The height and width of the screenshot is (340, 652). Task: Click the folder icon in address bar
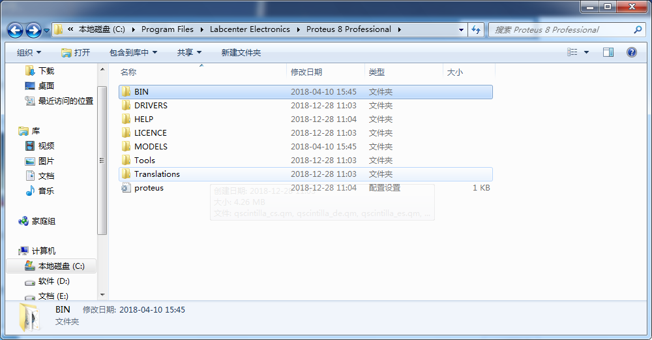click(59, 29)
